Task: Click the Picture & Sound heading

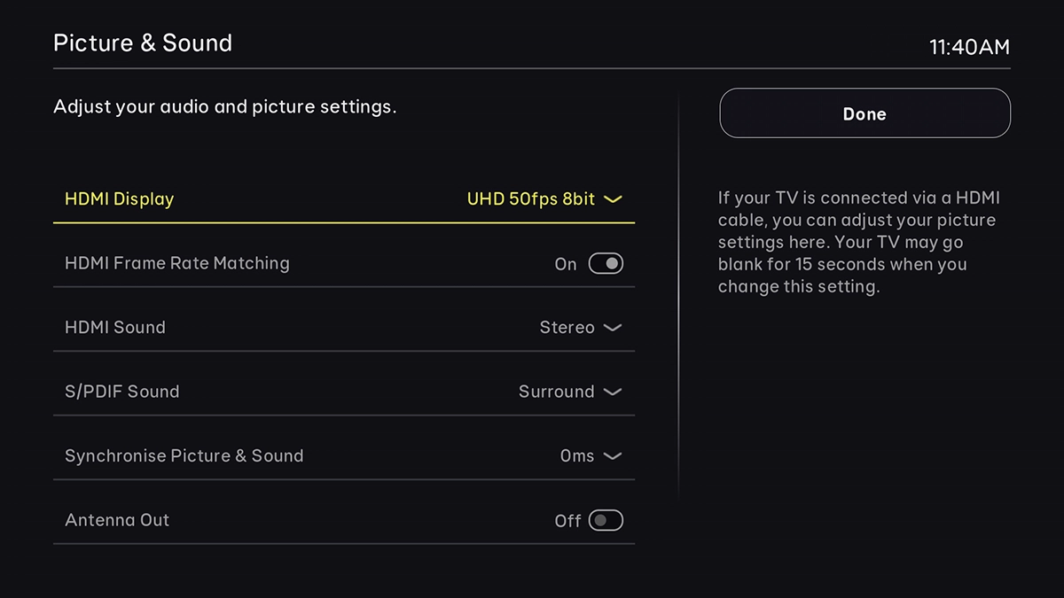Action: point(143,43)
